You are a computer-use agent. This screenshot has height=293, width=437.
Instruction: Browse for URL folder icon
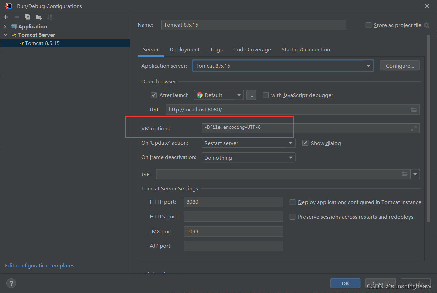coord(414,110)
